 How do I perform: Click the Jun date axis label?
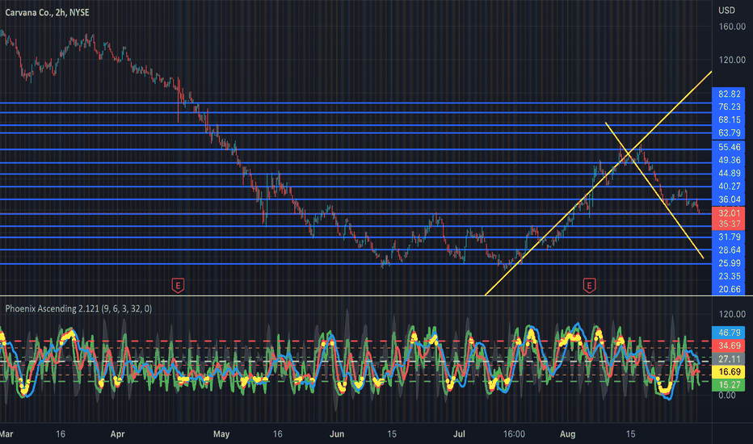tap(337, 434)
